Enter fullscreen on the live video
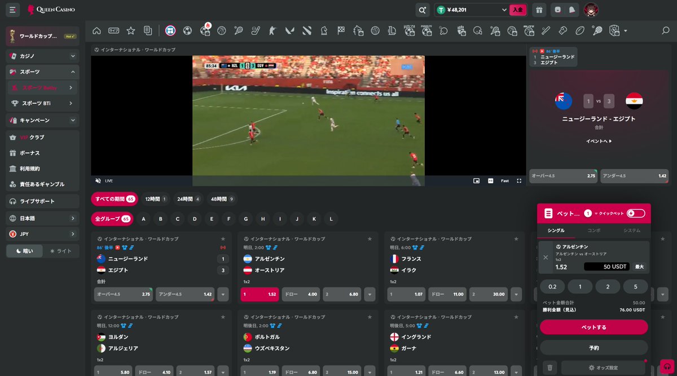 519,180
